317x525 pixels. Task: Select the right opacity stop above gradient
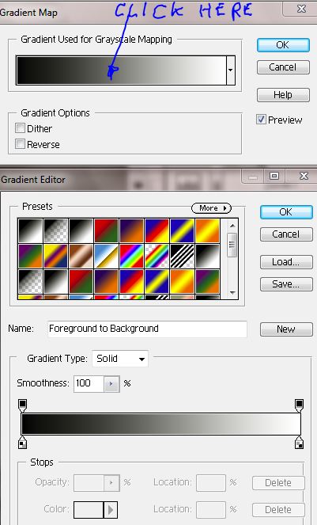(x=299, y=405)
